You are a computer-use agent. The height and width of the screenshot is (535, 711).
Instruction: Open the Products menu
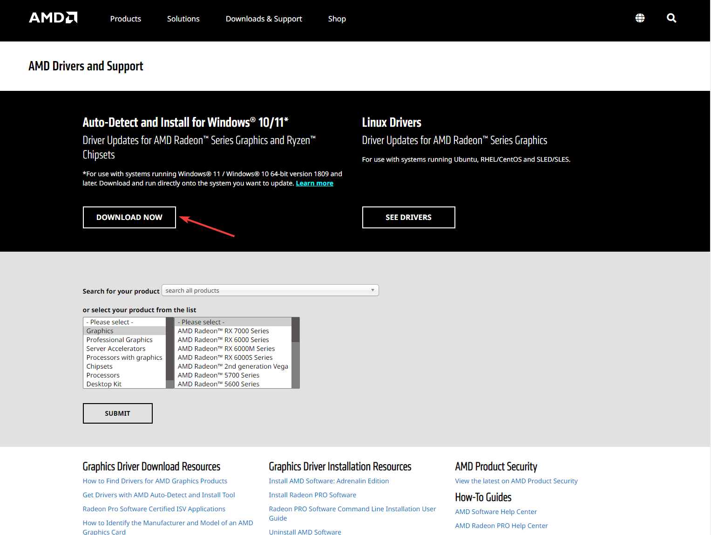(x=126, y=19)
